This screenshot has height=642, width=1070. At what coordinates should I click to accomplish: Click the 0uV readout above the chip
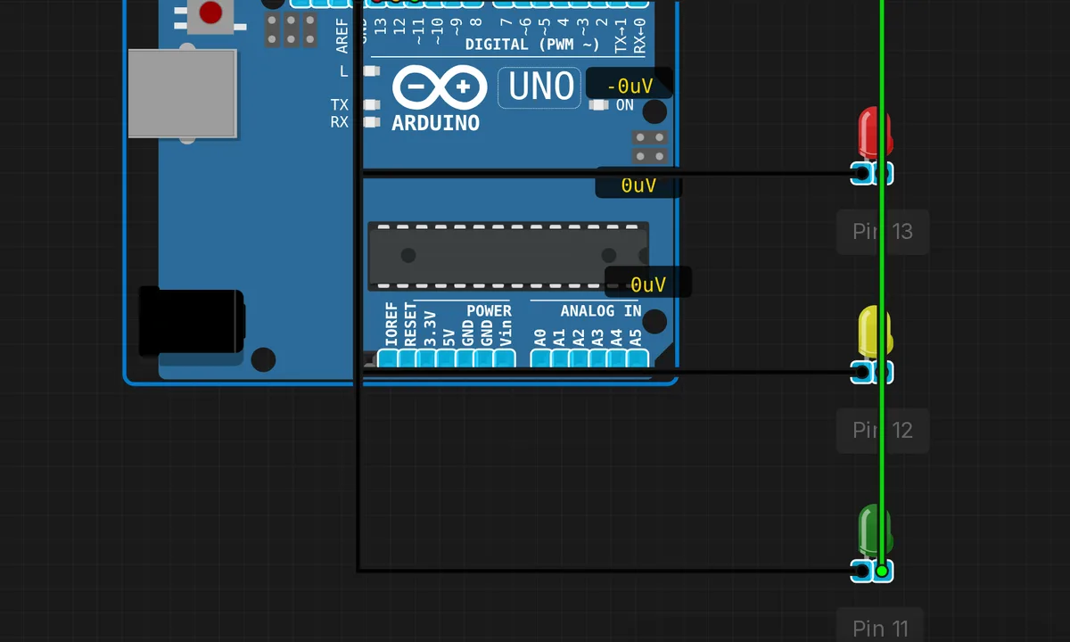[x=638, y=185]
